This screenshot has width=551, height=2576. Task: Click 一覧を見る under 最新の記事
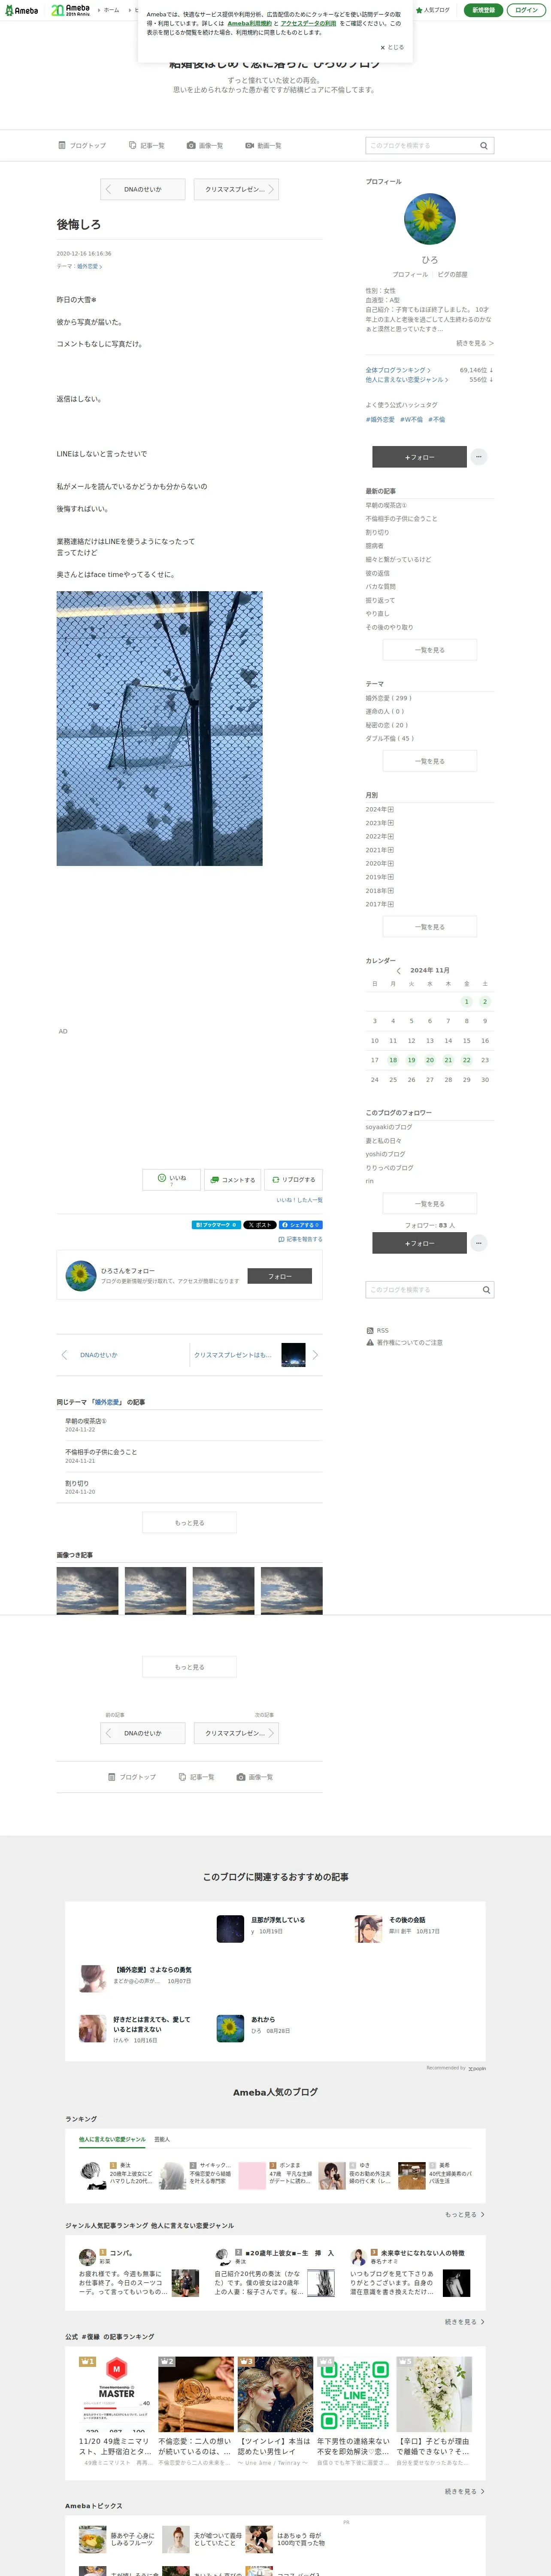[x=430, y=650]
